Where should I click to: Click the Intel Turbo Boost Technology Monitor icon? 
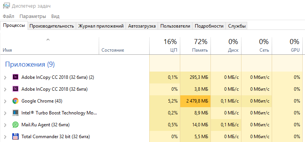tap(15, 113)
